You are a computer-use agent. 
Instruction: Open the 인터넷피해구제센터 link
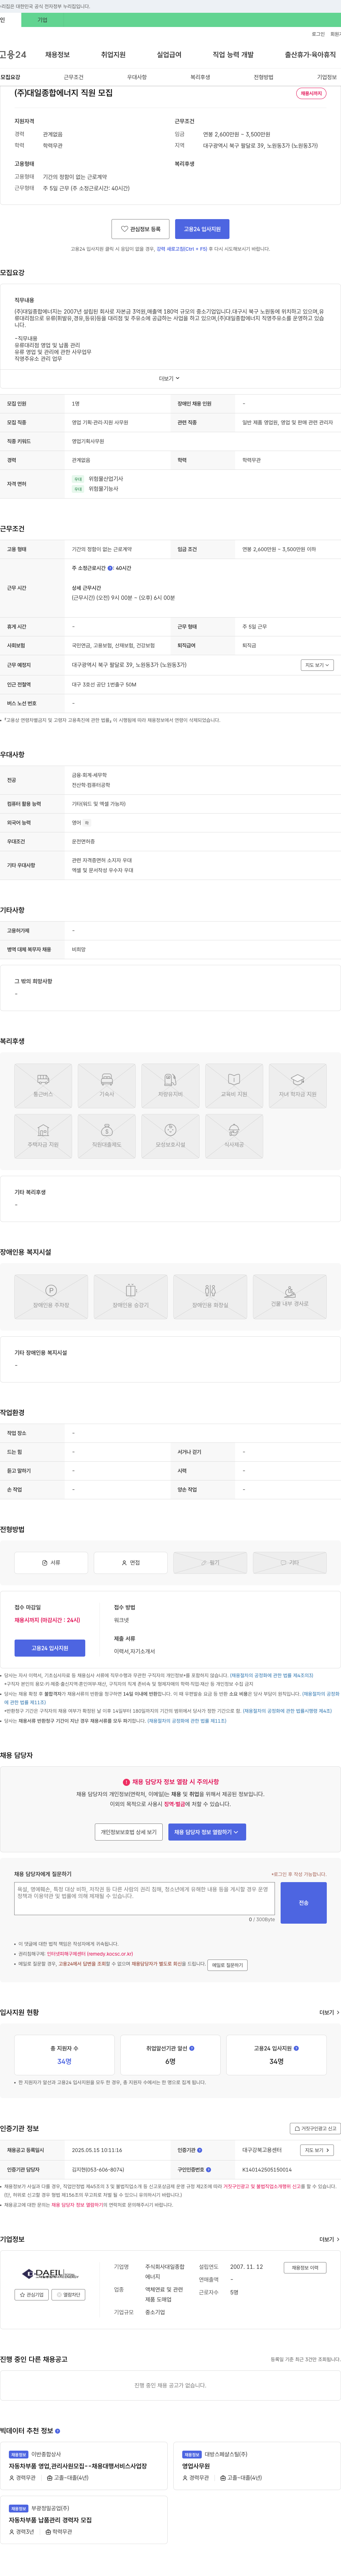[90, 1953]
